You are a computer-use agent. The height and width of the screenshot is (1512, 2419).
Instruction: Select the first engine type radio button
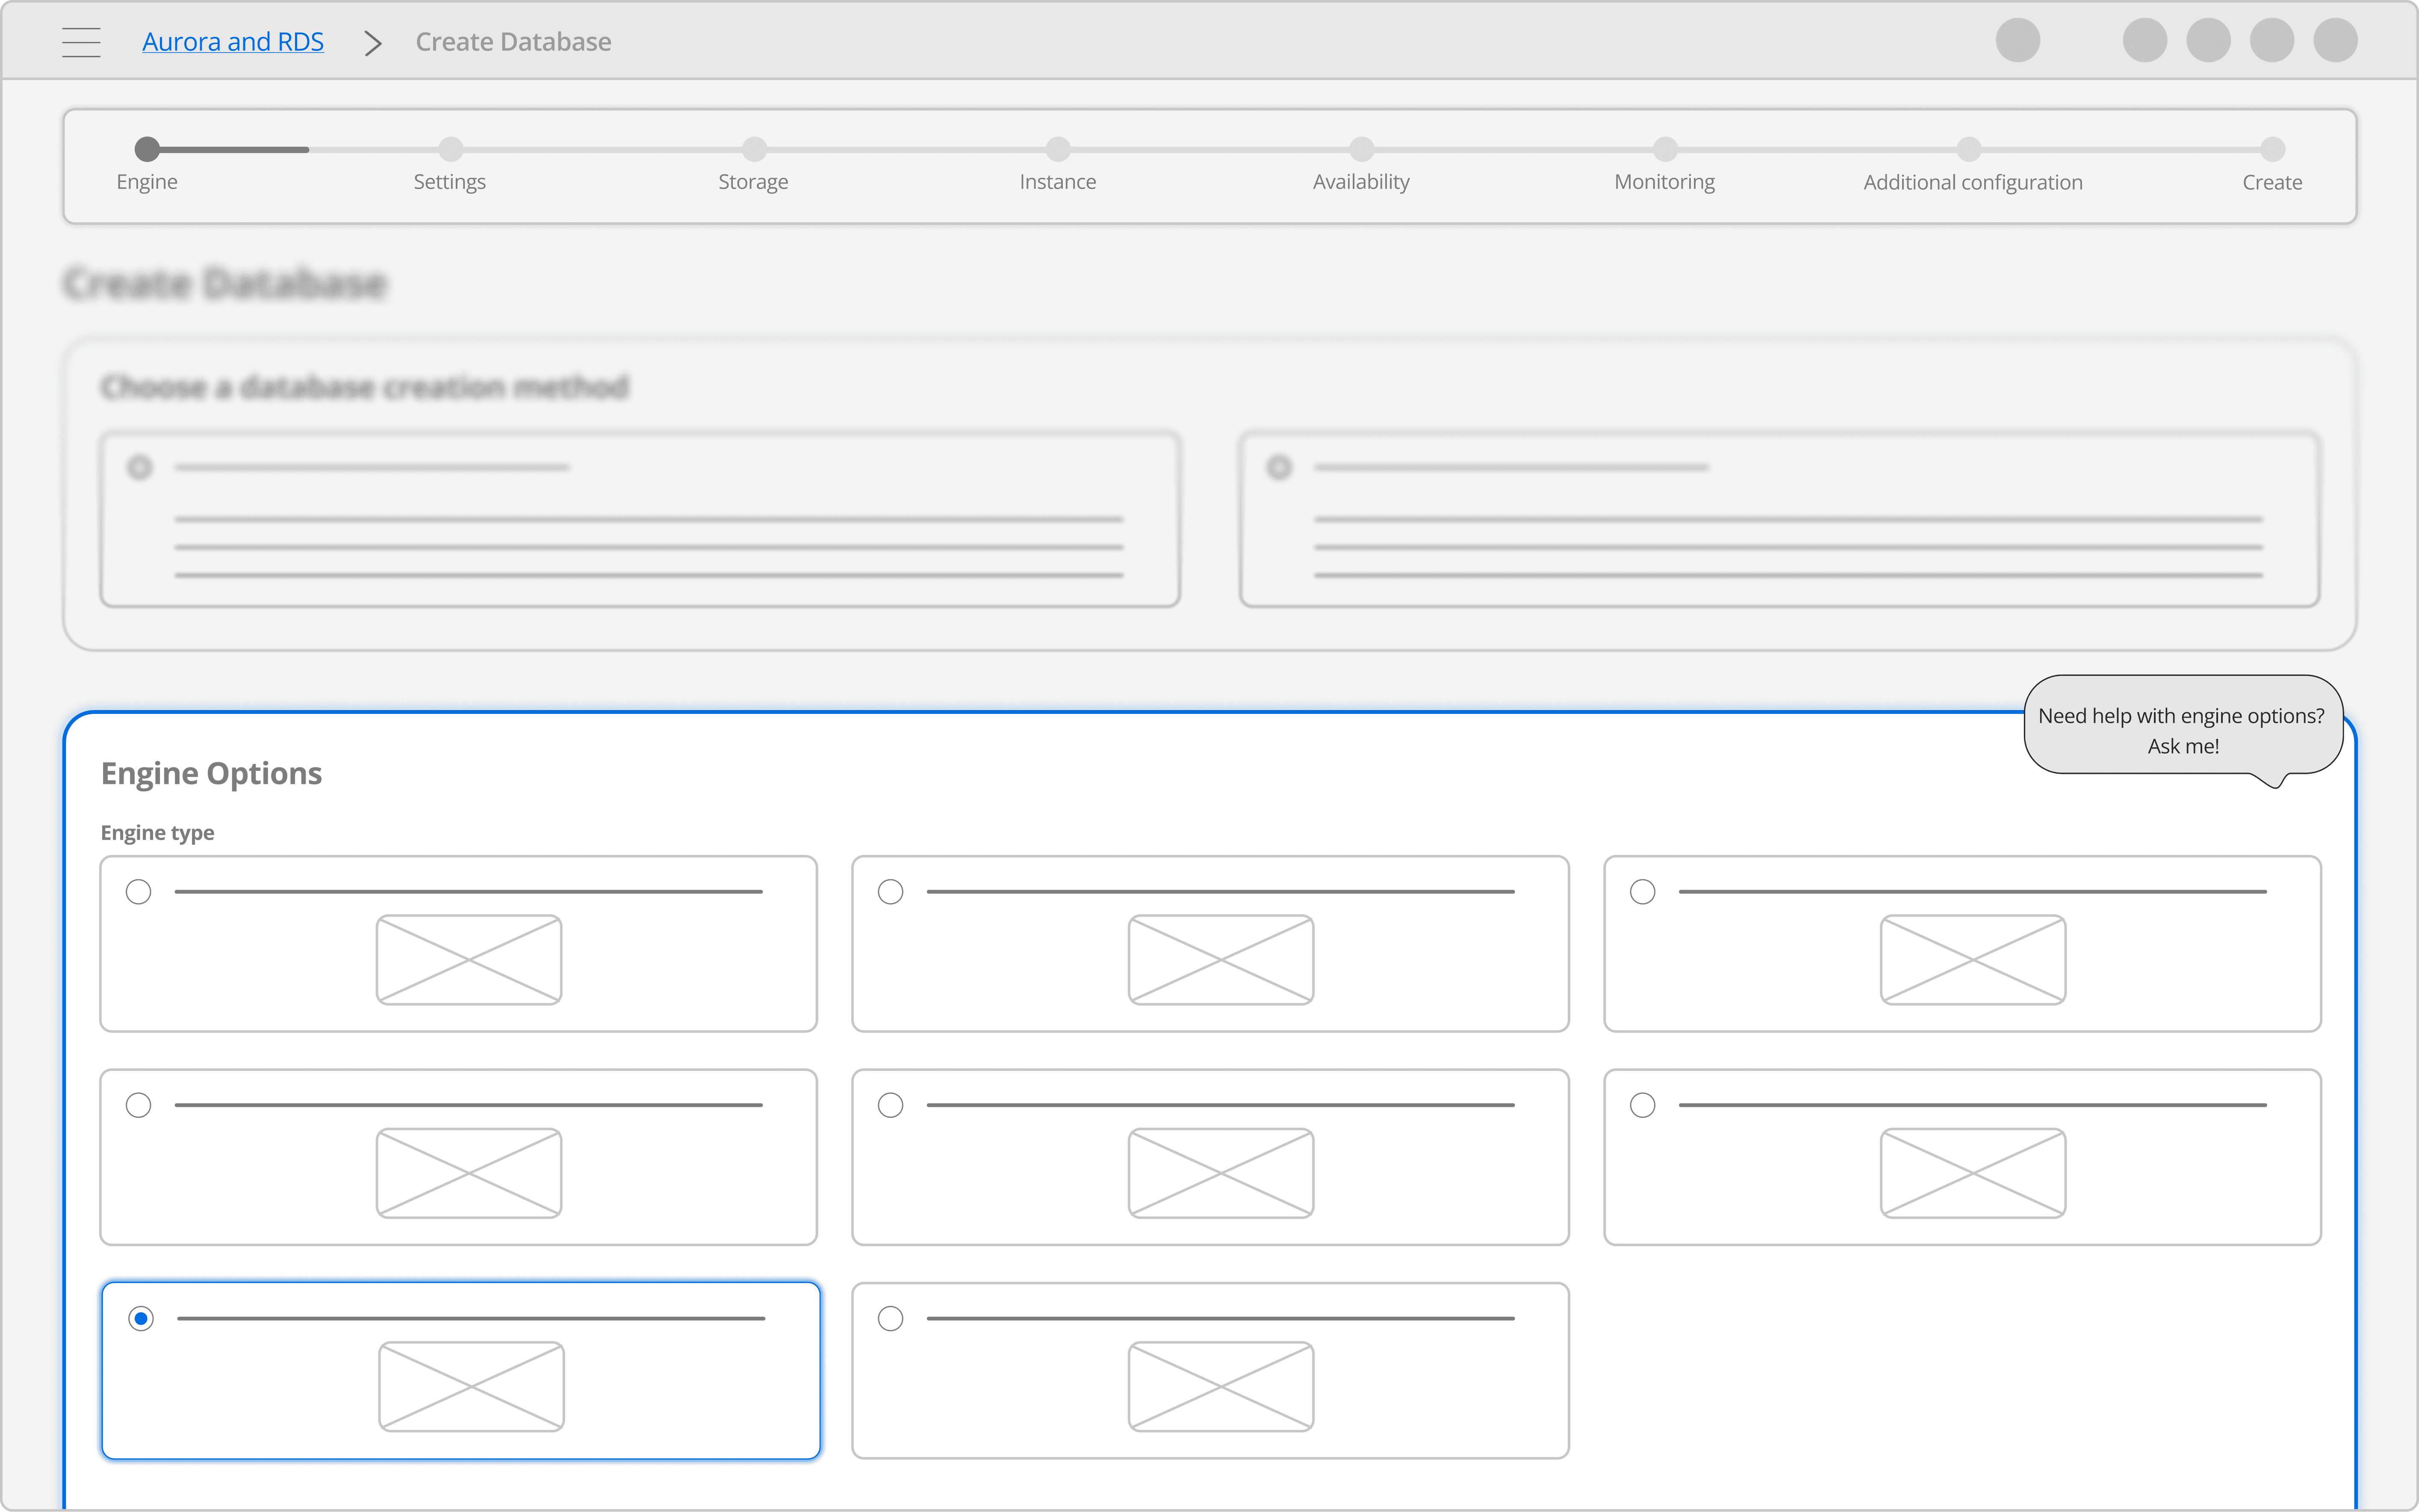139,891
